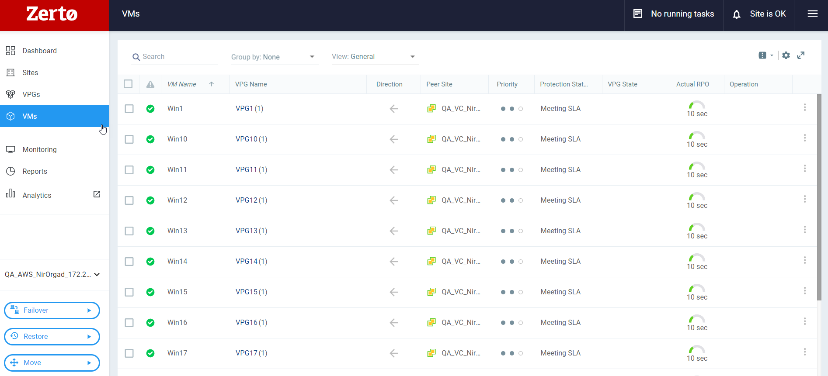Image resolution: width=828 pixels, height=376 pixels.
Task: Open the hamburger menu in the header
Action: 812,14
